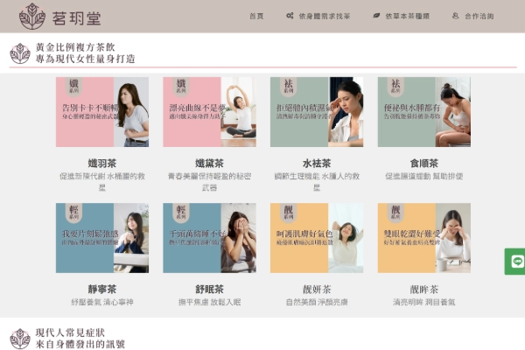Click the person icon beside 合作洽詢
The width and height of the screenshot is (525, 350).
(455, 16)
